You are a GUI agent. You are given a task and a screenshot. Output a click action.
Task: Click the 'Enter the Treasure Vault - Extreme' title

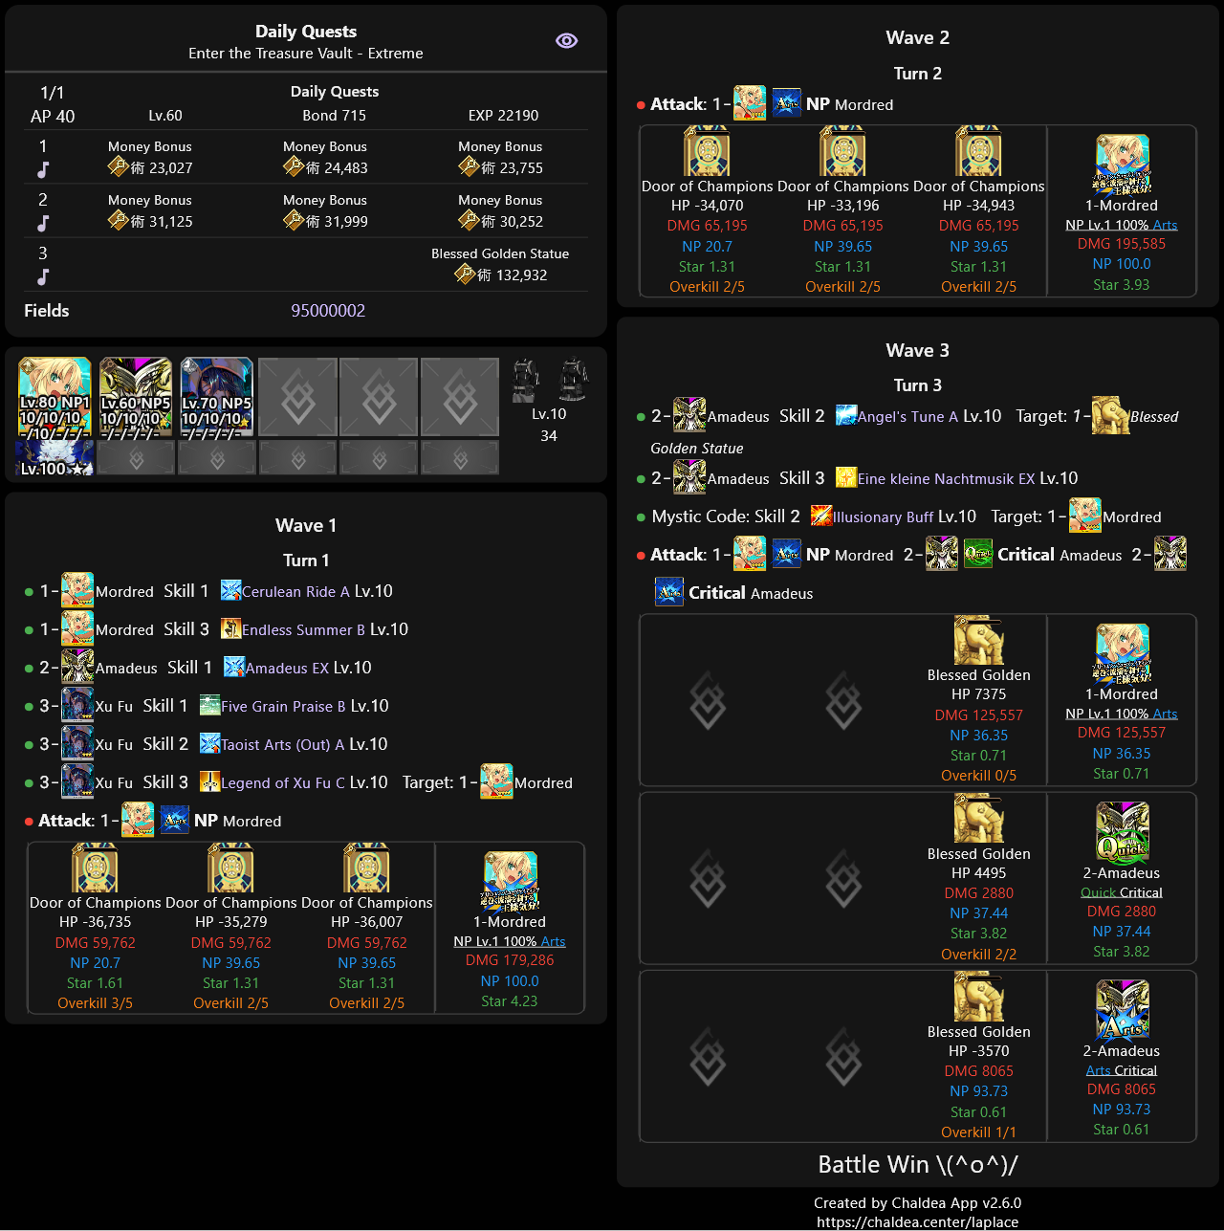[306, 54]
